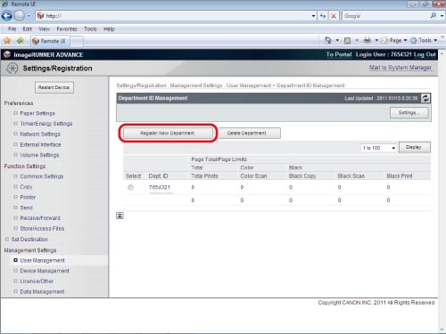
Task: Open Device Management
Action: tap(45, 271)
